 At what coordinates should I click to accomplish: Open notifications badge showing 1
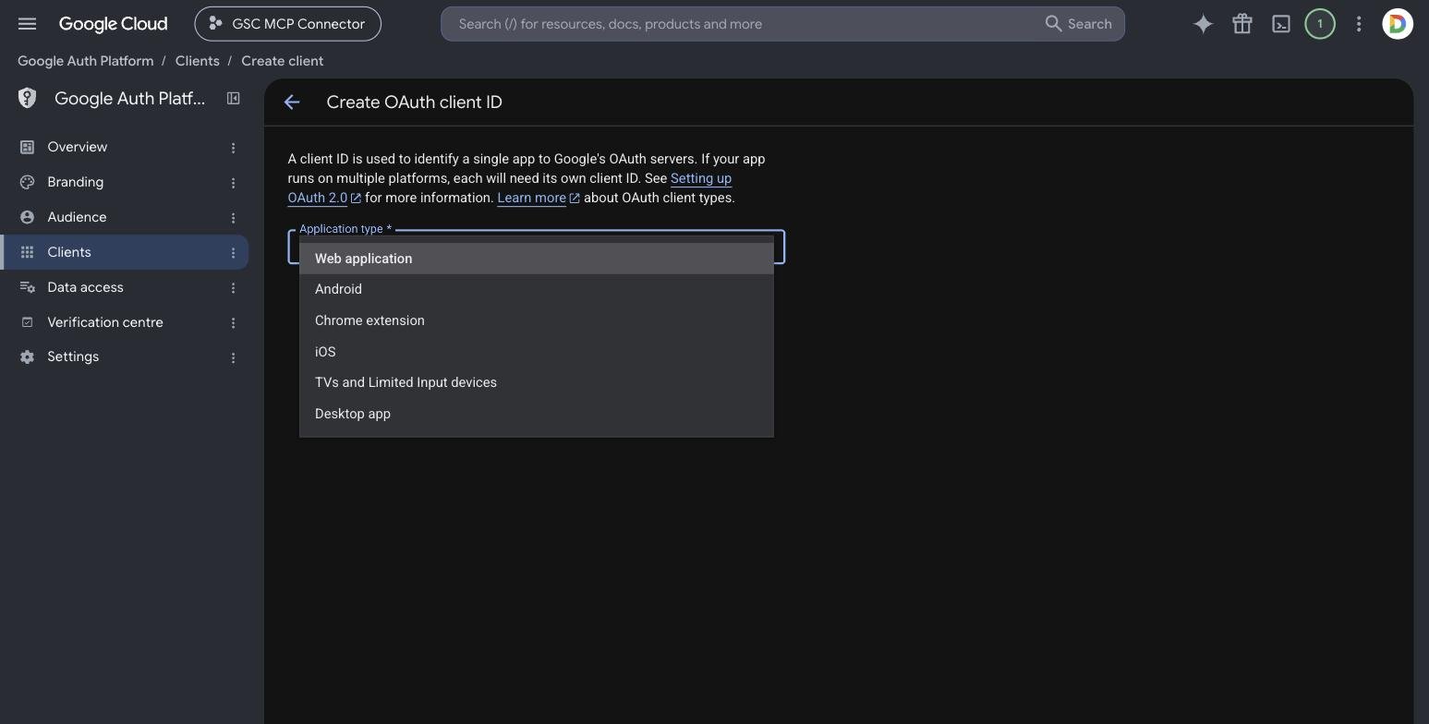pos(1320,24)
